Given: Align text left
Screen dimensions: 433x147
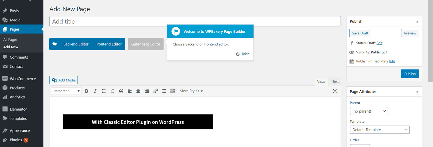Looking at the screenshot, I should 130,91.
